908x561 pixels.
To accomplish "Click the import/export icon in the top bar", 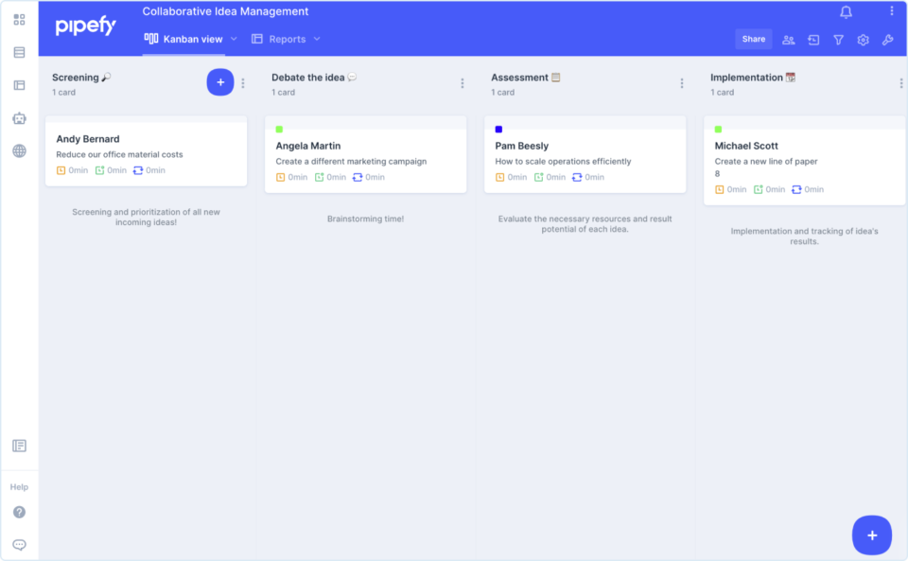I will pyautogui.click(x=813, y=39).
